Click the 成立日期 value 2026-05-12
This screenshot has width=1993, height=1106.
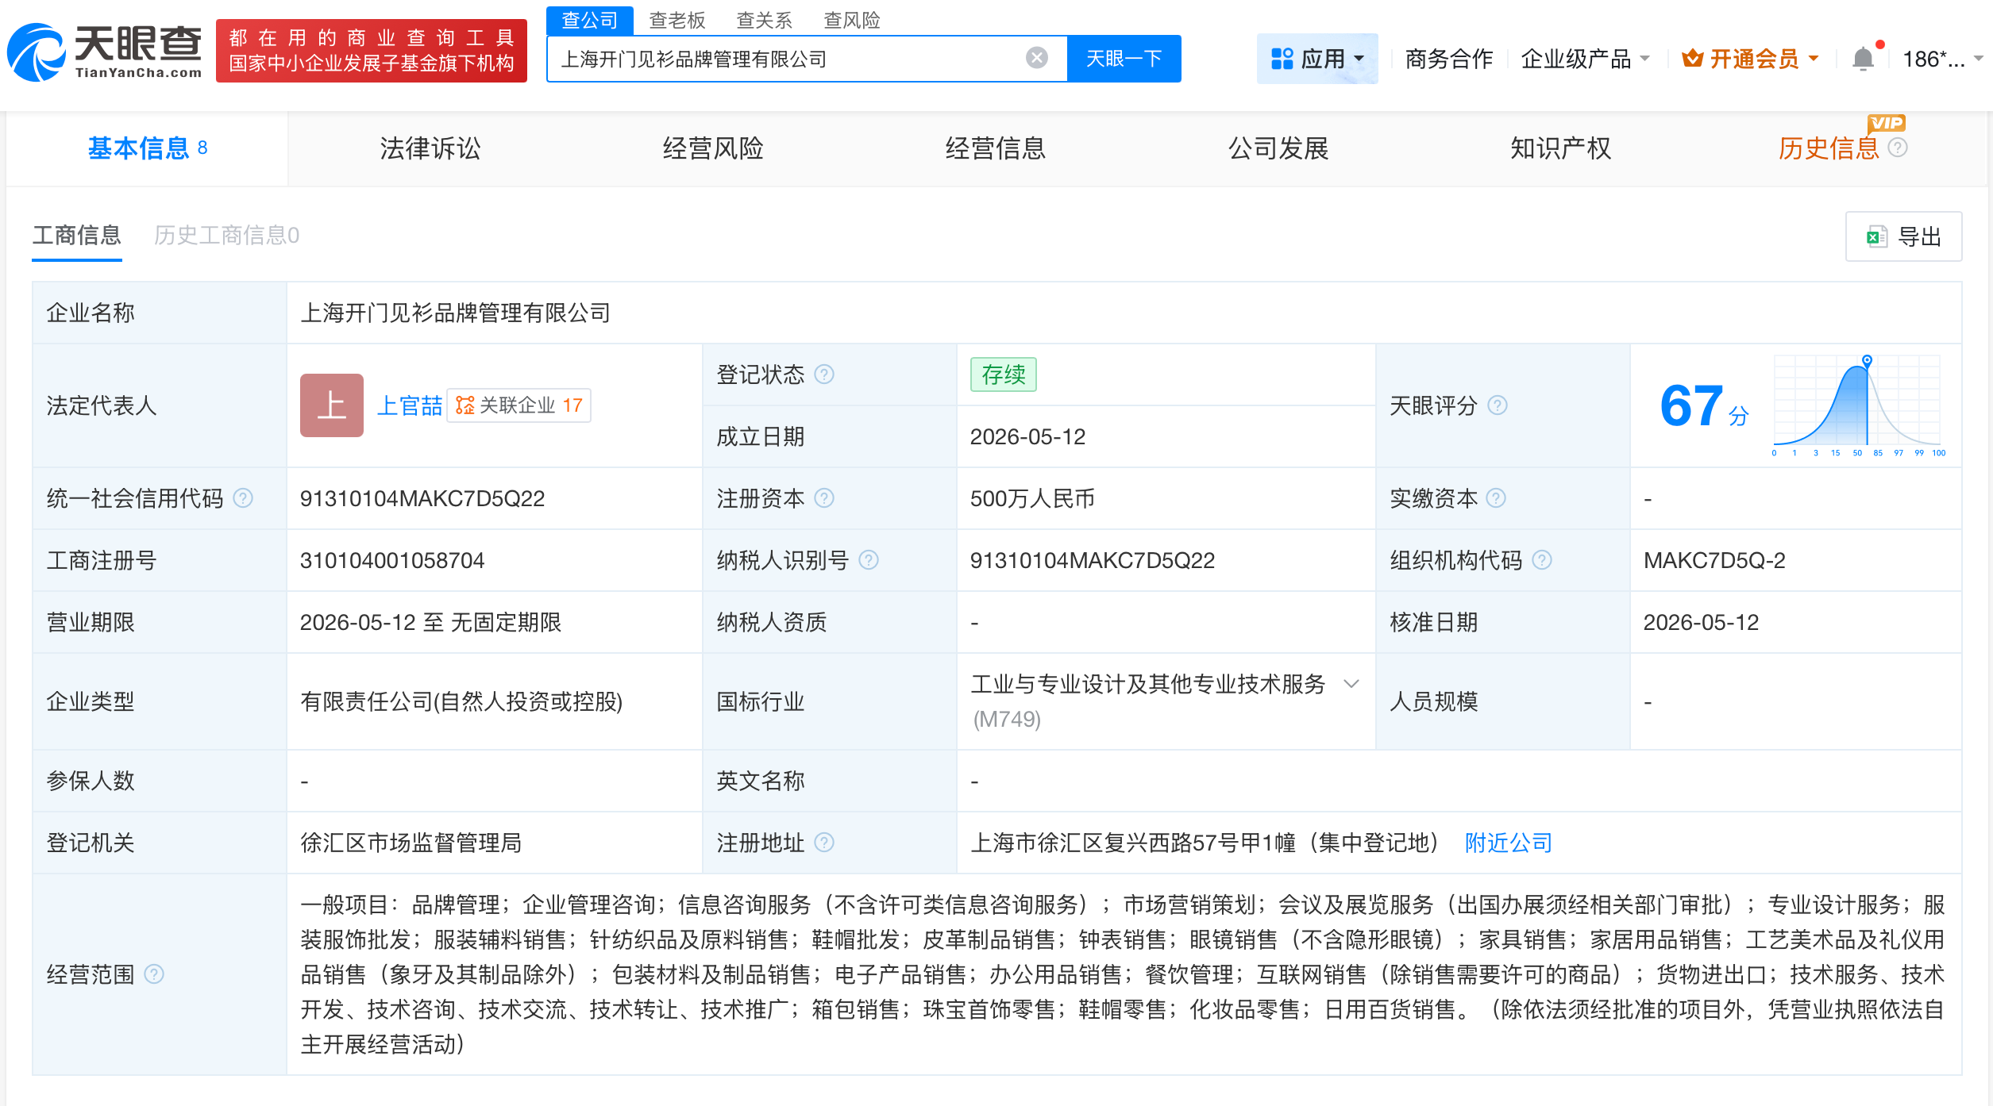[x=1027, y=436]
